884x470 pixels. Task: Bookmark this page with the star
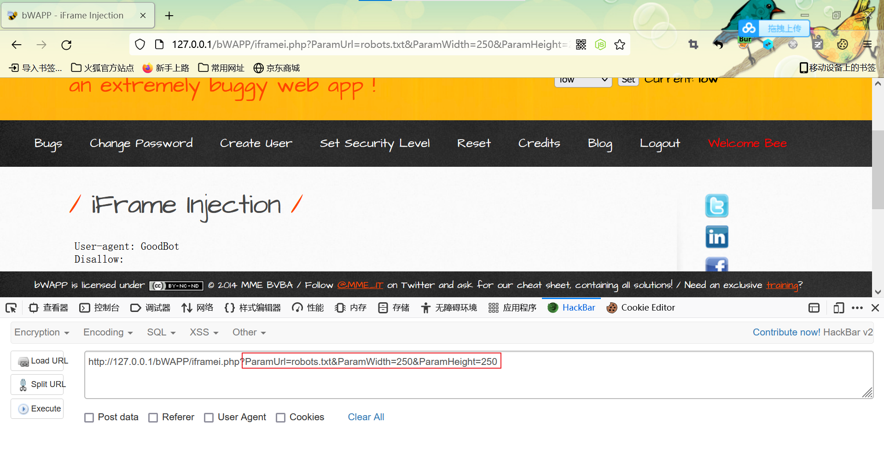point(620,44)
